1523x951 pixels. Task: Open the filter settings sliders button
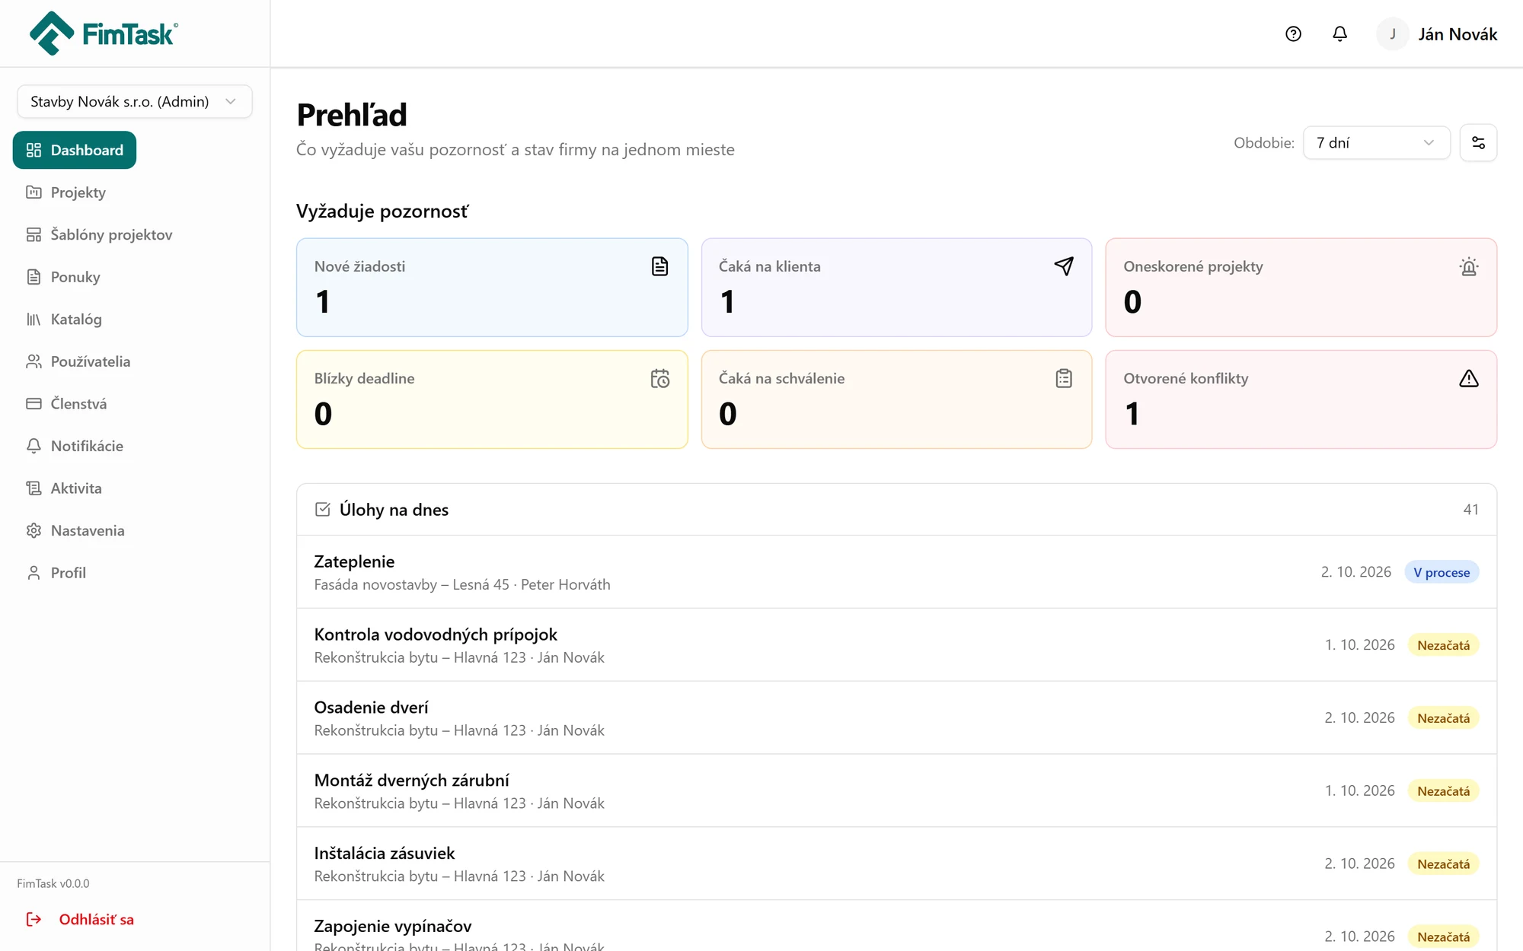pyautogui.click(x=1478, y=143)
